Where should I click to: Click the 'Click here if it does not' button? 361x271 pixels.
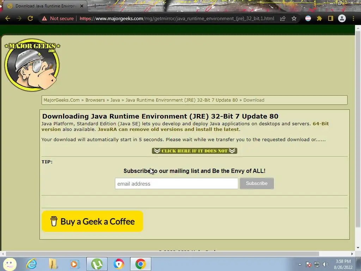tap(195, 151)
